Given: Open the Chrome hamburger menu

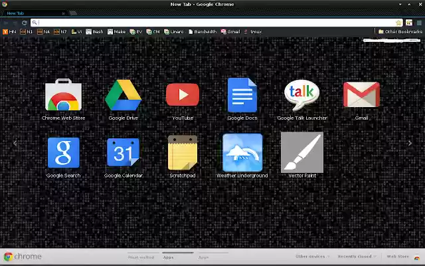Looking at the screenshot, I should coord(419,23).
